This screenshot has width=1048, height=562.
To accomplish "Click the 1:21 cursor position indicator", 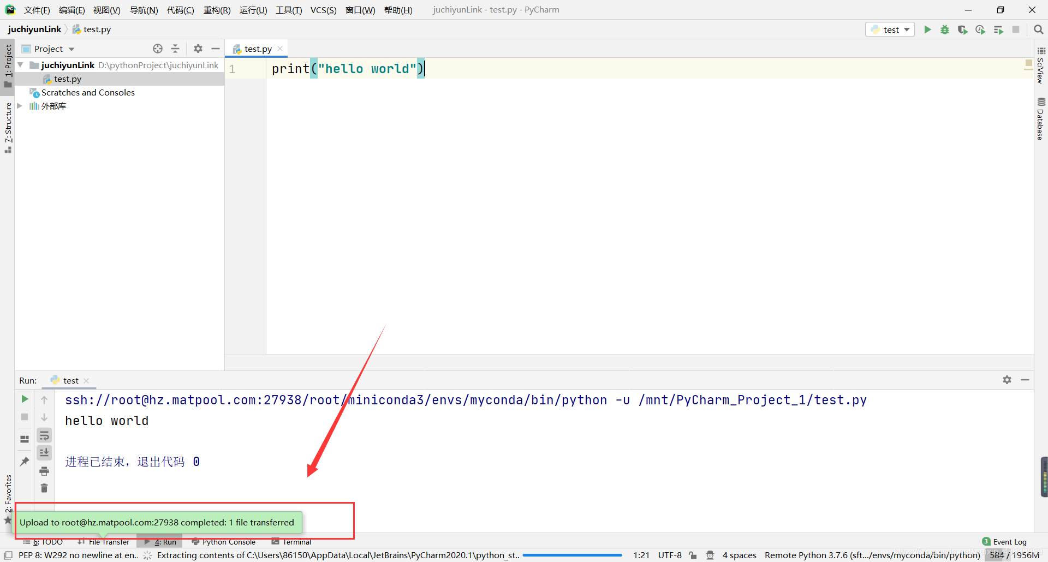I will [641, 555].
